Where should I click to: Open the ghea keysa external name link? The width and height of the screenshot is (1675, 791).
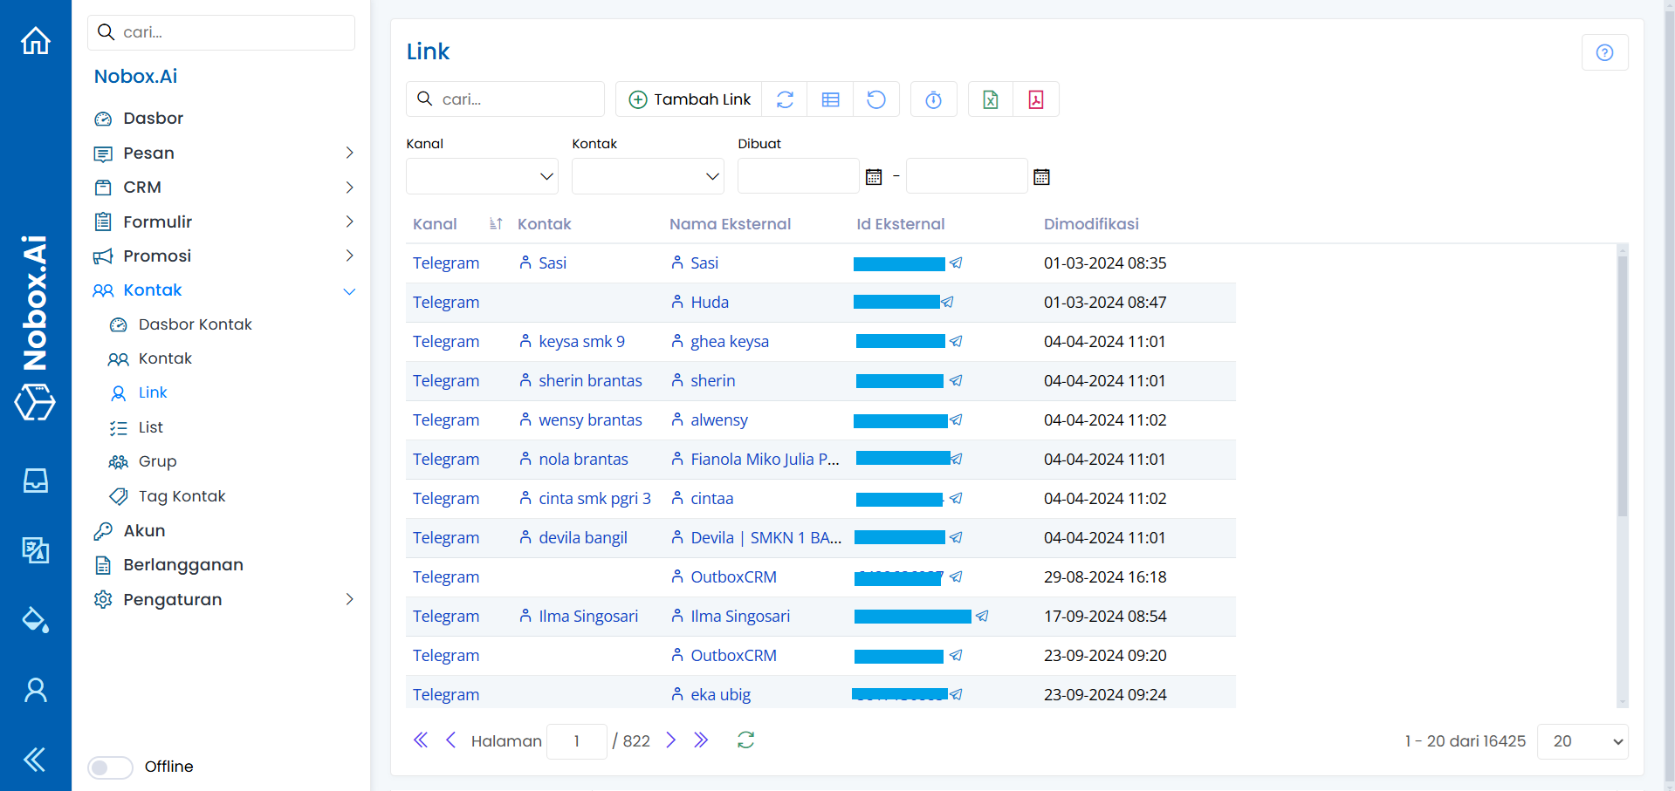(729, 342)
